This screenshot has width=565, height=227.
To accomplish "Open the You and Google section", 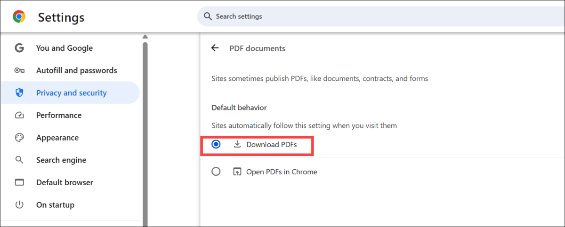I will 65,48.
